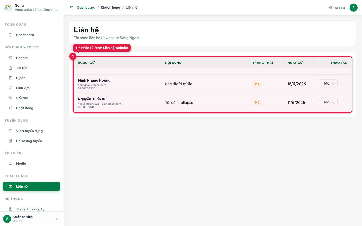Click the logout icon beside Quản trị viên
The width and height of the screenshot is (362, 226).
[x=57, y=219]
